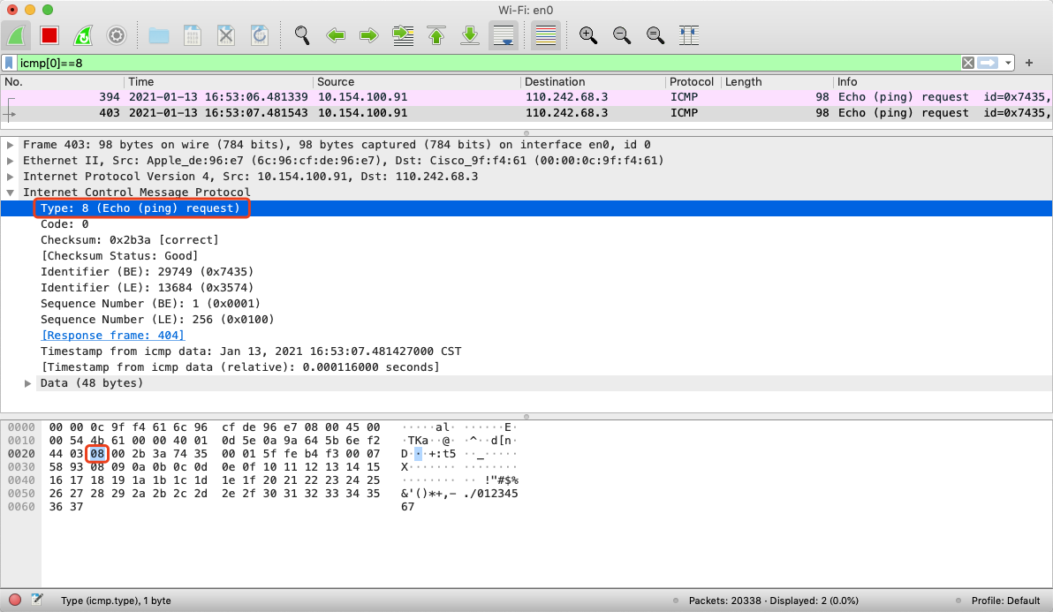Open a capture file
The height and width of the screenshot is (612, 1053).
(158, 35)
